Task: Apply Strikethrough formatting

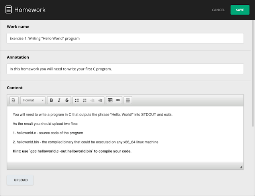Action: coord(67,100)
